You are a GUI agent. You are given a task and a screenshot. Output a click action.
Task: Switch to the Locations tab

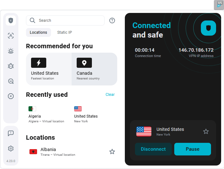[x=38, y=32]
